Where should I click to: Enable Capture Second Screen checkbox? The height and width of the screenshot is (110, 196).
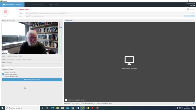tap(3, 76)
